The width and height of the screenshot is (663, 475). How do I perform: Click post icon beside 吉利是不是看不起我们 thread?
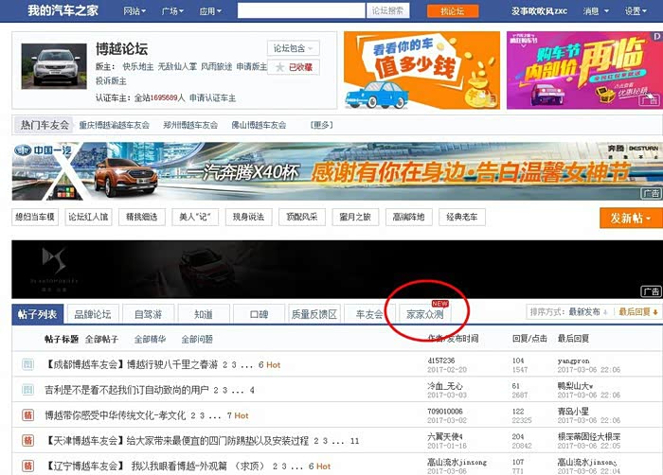pos(28,389)
